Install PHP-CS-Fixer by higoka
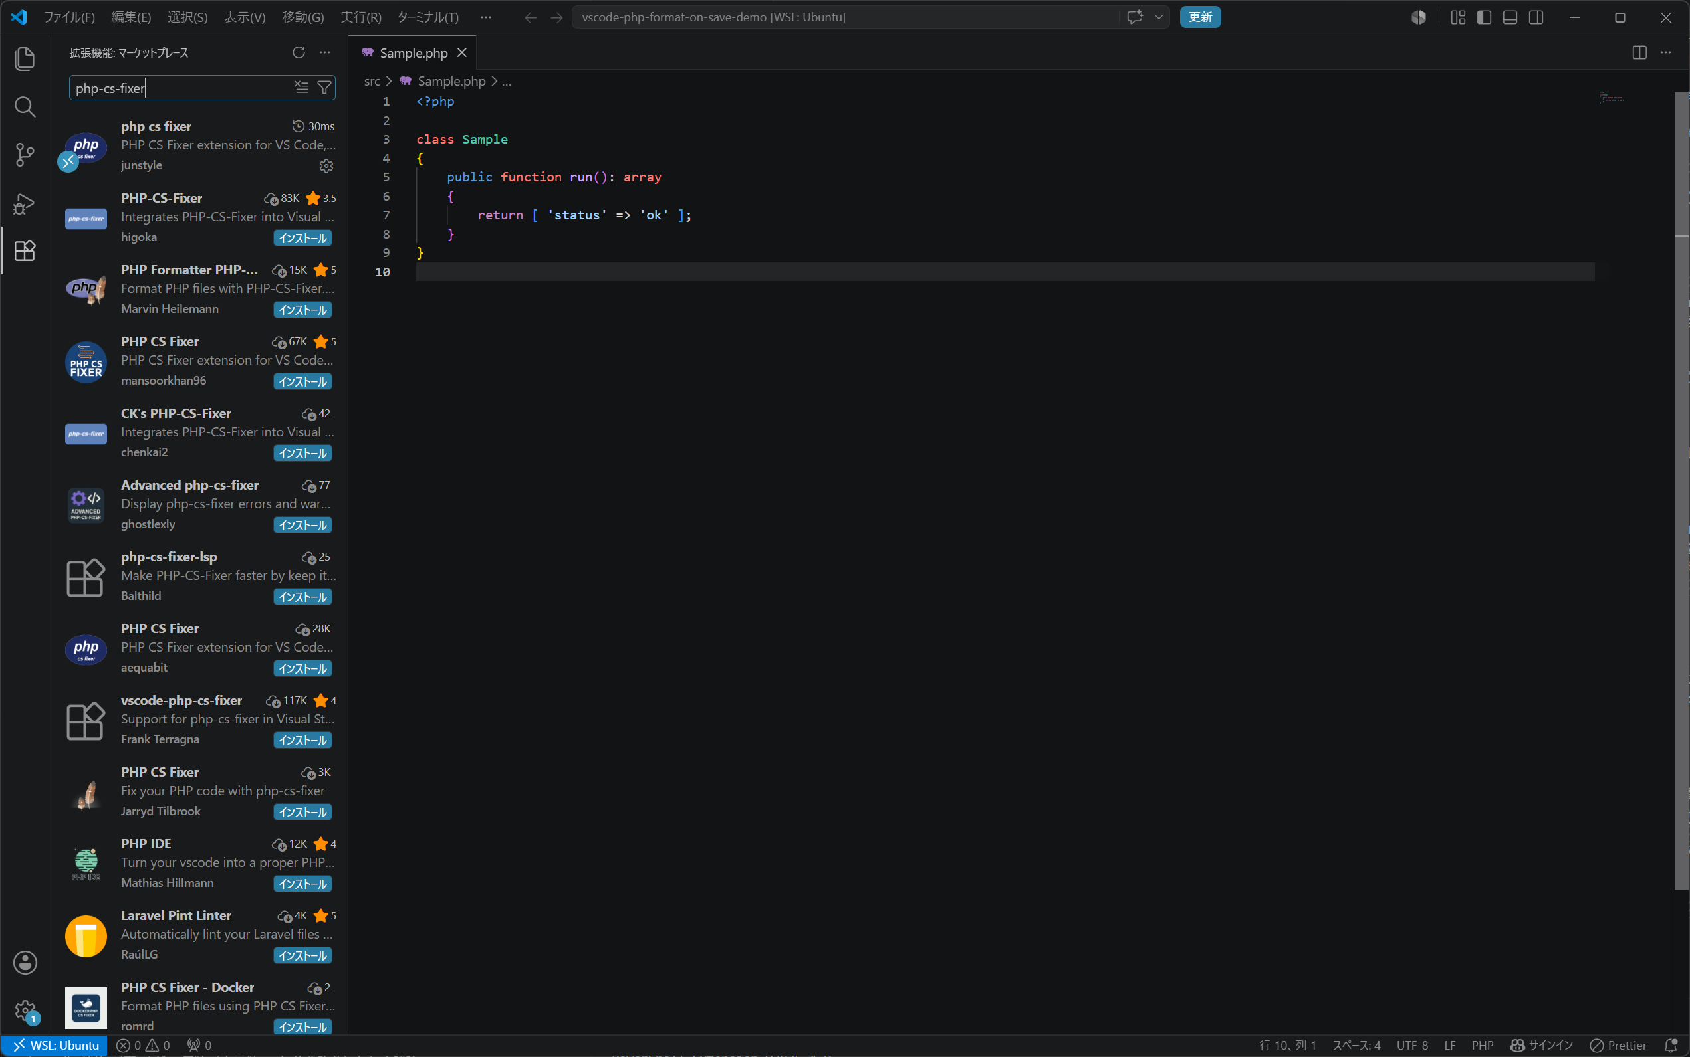Image resolution: width=1690 pixels, height=1057 pixels. [302, 238]
